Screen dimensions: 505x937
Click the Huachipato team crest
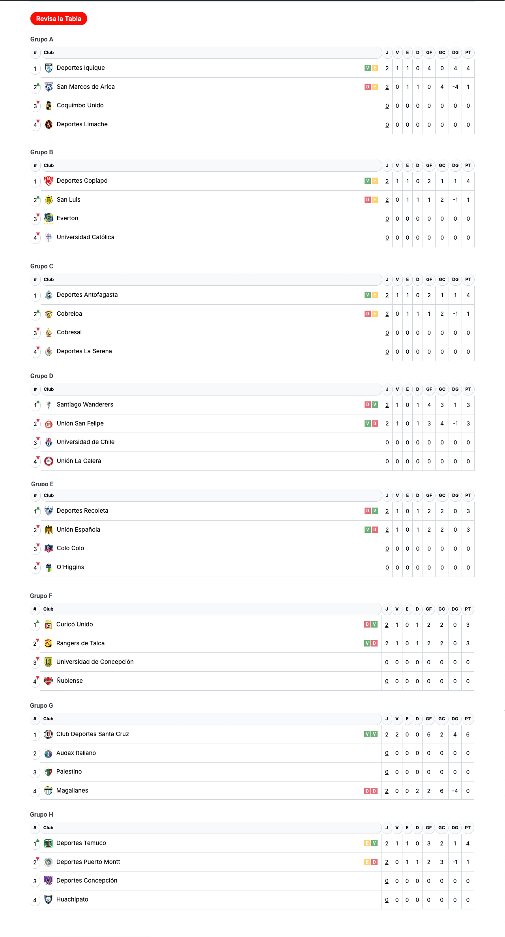coord(48,900)
